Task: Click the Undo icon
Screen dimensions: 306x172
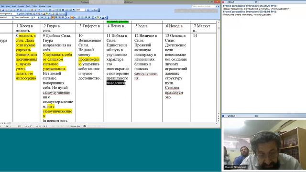Action: [x=39, y=10]
